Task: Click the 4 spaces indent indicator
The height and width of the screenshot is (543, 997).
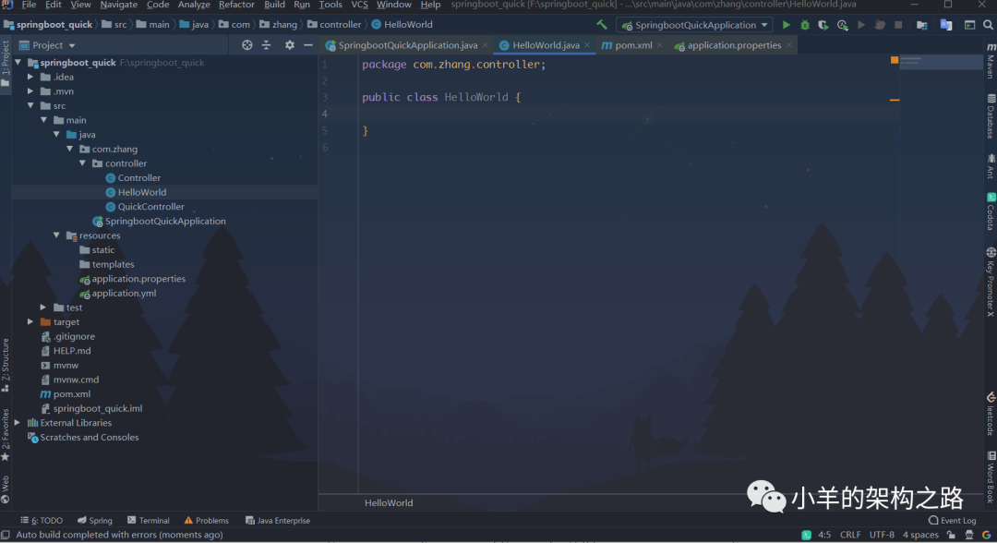Action: pyautogui.click(x=920, y=535)
